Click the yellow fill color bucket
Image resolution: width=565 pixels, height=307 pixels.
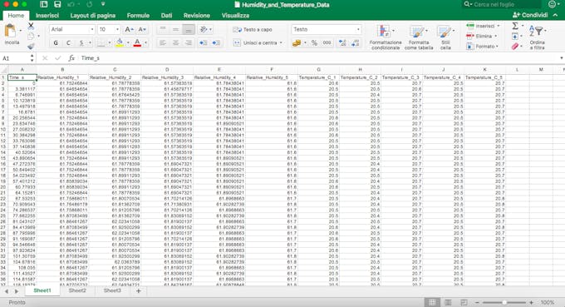point(120,43)
